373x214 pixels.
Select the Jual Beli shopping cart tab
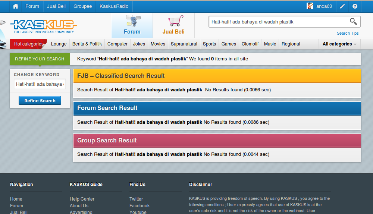click(x=174, y=25)
